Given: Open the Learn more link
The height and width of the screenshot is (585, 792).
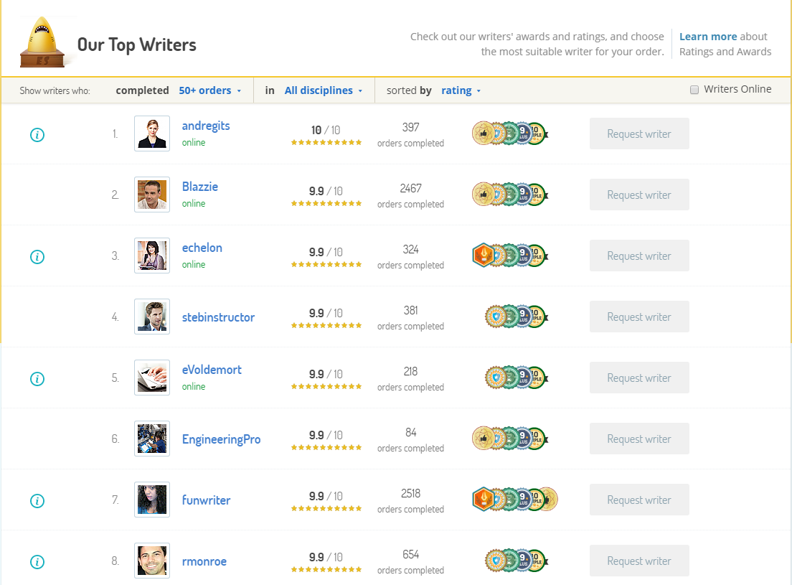Looking at the screenshot, I should 707,37.
